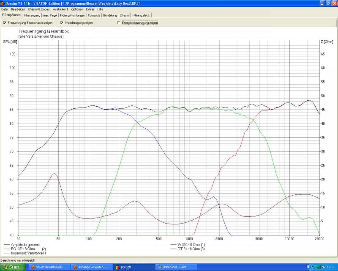Expand the Optionen menu
Image resolution: width=338 pixels, height=271 pixels.
point(77,9)
